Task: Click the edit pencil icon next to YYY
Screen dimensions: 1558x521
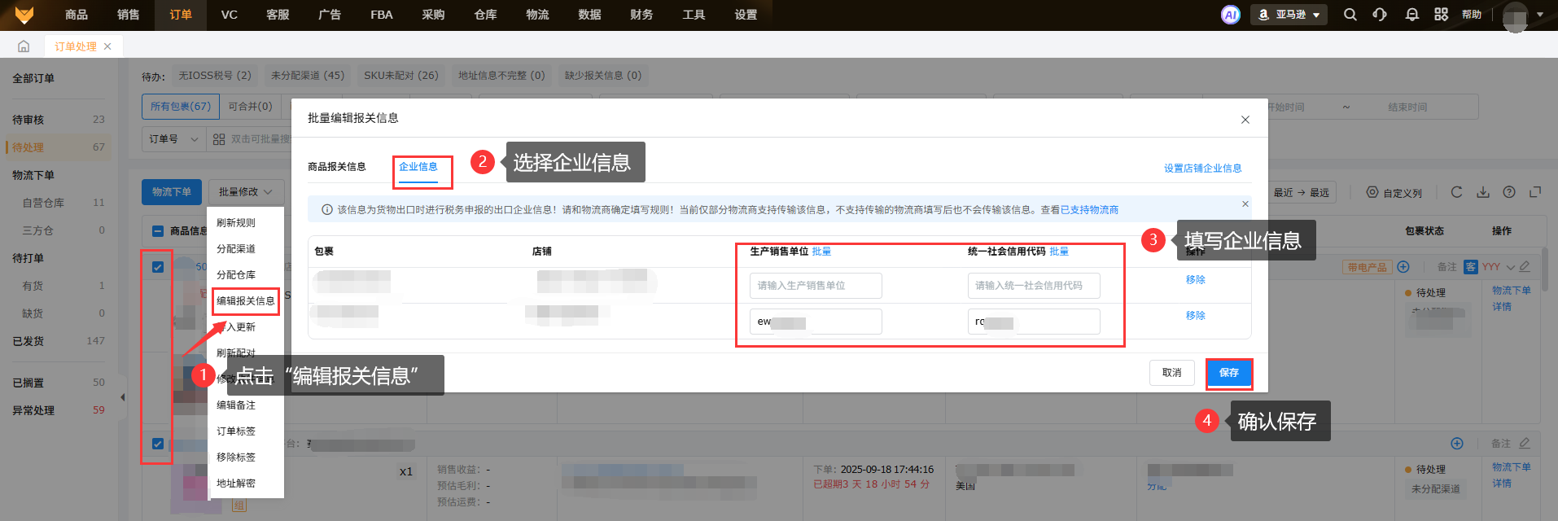Action: [x=1525, y=267]
